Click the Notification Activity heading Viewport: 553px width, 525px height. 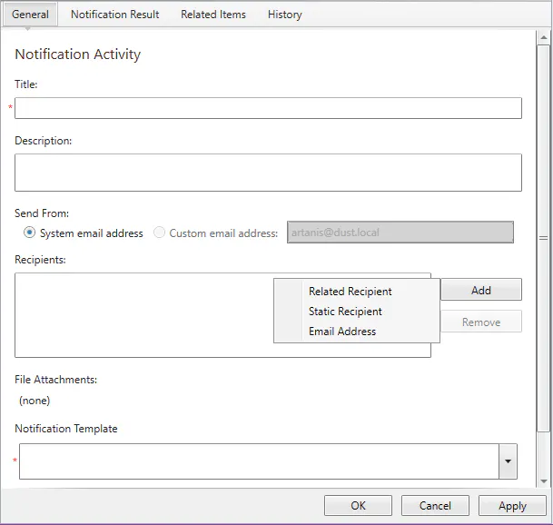click(77, 54)
